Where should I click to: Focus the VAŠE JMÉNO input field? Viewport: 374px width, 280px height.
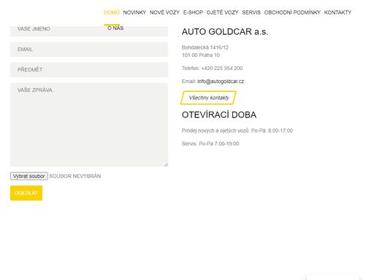point(89,31)
